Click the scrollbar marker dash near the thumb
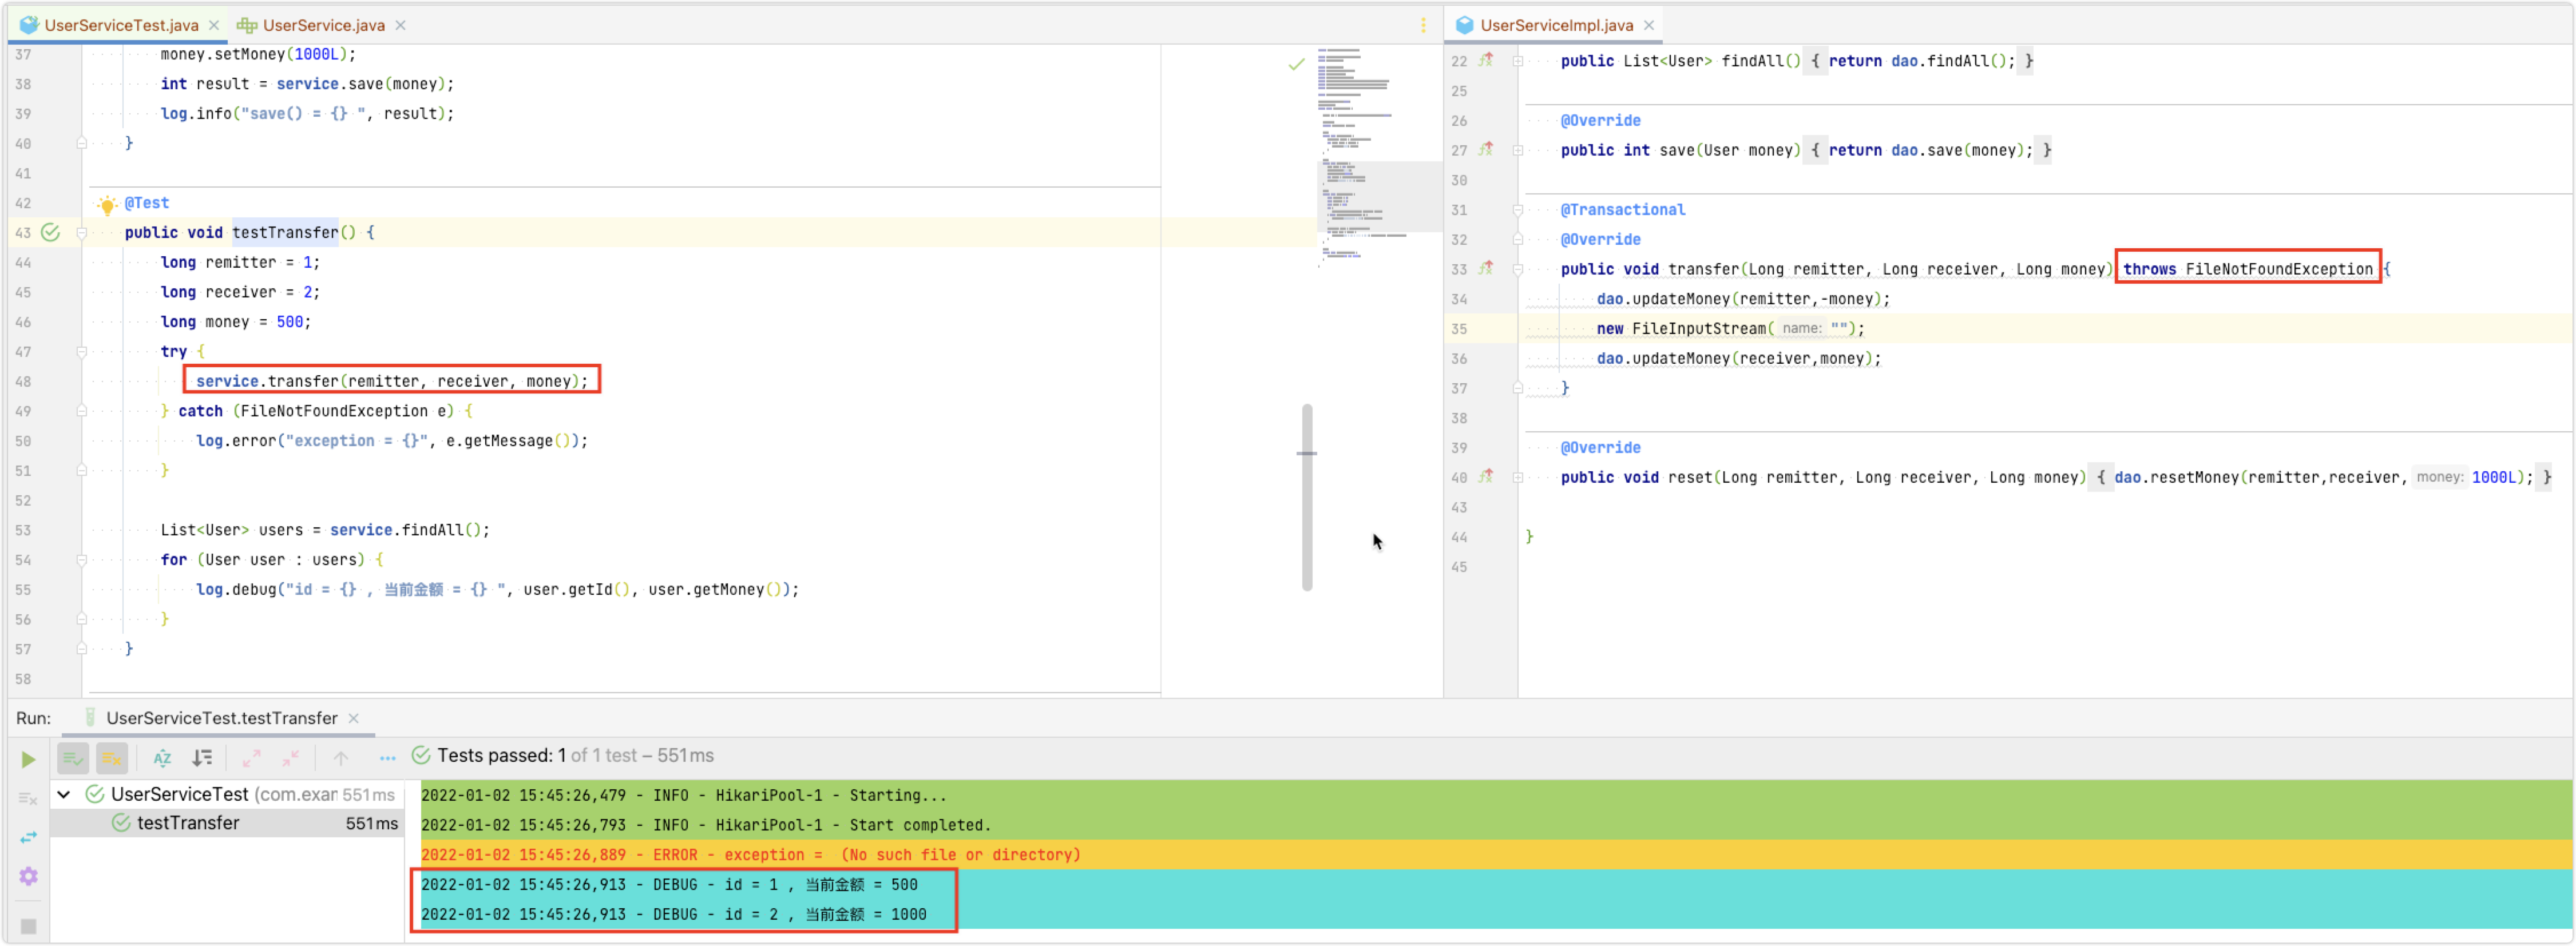The image size is (2576, 946). tap(1306, 454)
